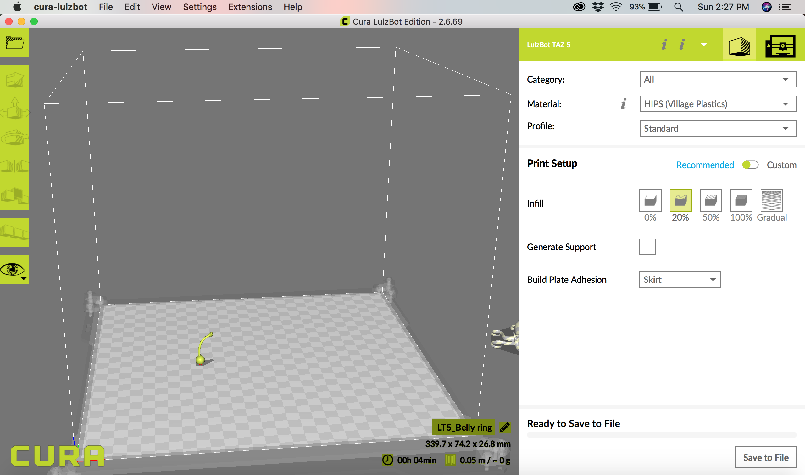Select the Rotate tool in sidebar
Image resolution: width=805 pixels, height=475 pixels.
[14, 137]
